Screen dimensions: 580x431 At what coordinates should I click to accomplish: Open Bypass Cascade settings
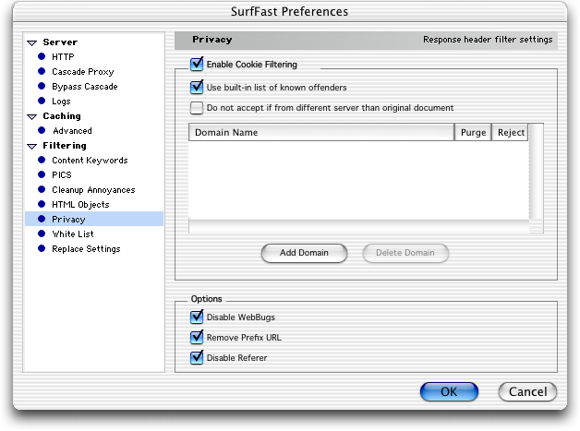[x=85, y=87]
